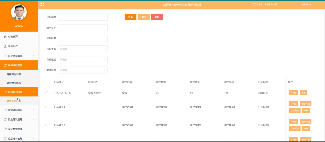The image size is (325, 142).
Task: Open 健身课程列表 submenu item
Action: tap(19, 74)
